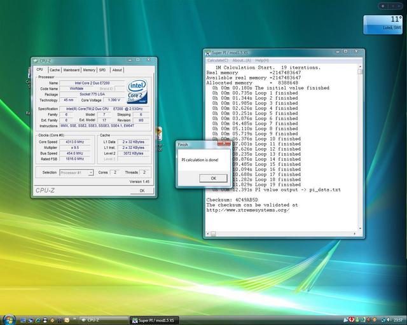Open the network tray icon

click(x=383, y=320)
